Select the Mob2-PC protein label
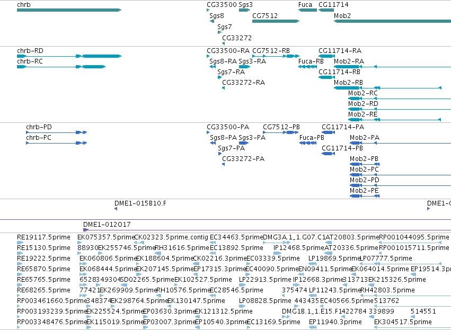This screenshot has width=451, height=330. [364, 170]
